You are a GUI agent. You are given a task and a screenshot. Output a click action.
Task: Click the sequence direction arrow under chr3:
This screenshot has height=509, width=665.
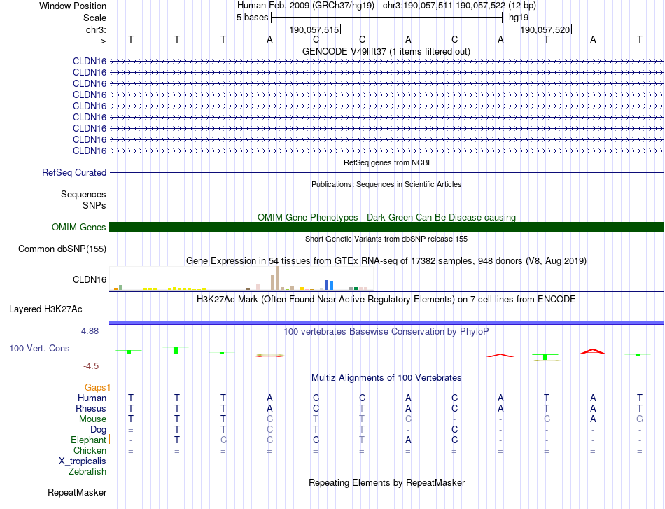point(99,41)
